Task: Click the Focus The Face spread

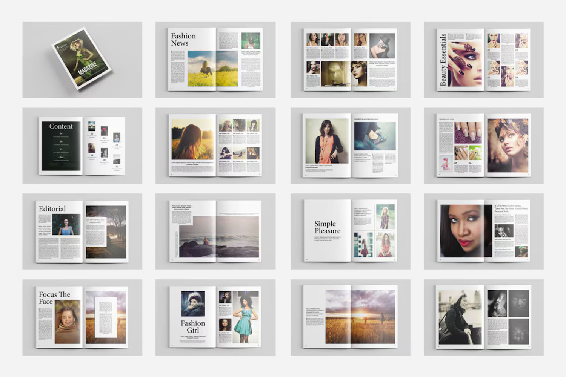Action: point(82,317)
